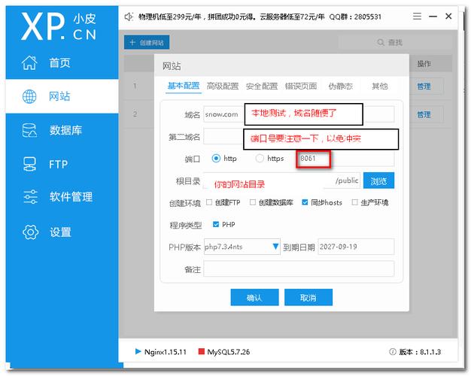471x376 pixels.
Task: Click 管理 for website row 1
Action: [x=424, y=86]
